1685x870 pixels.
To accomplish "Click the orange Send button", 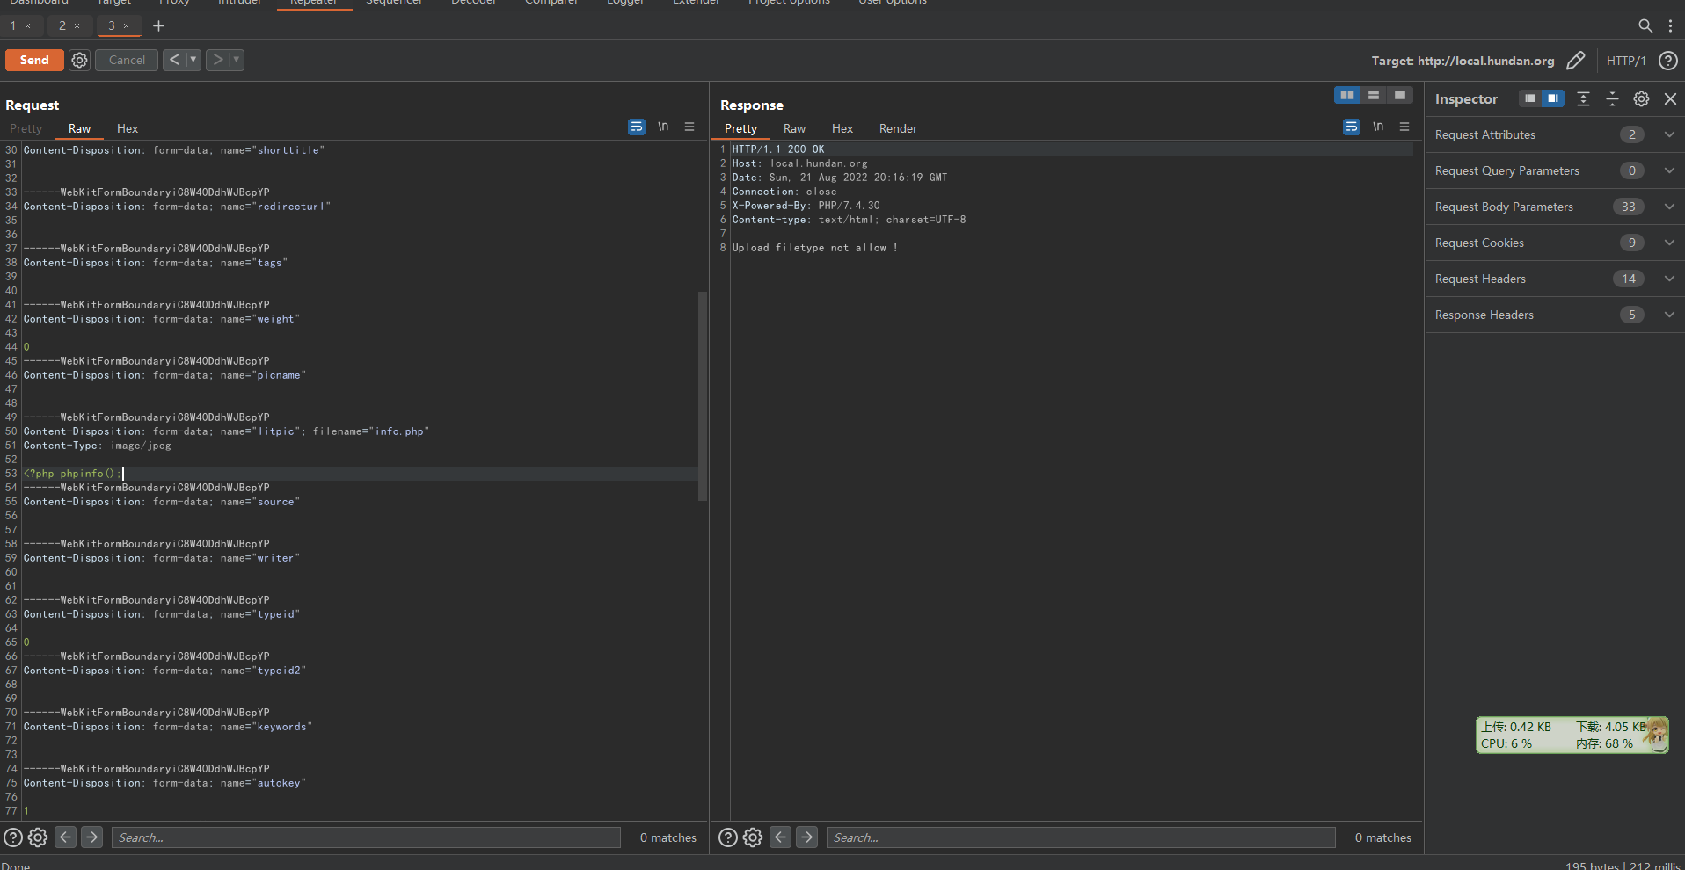I will point(34,60).
